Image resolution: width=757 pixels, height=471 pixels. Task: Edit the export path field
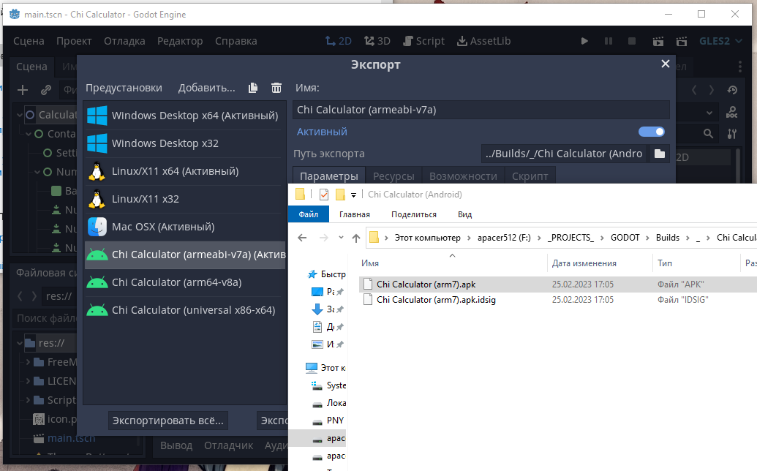coord(565,154)
